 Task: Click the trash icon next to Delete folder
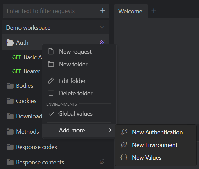pyautogui.click(x=51, y=93)
